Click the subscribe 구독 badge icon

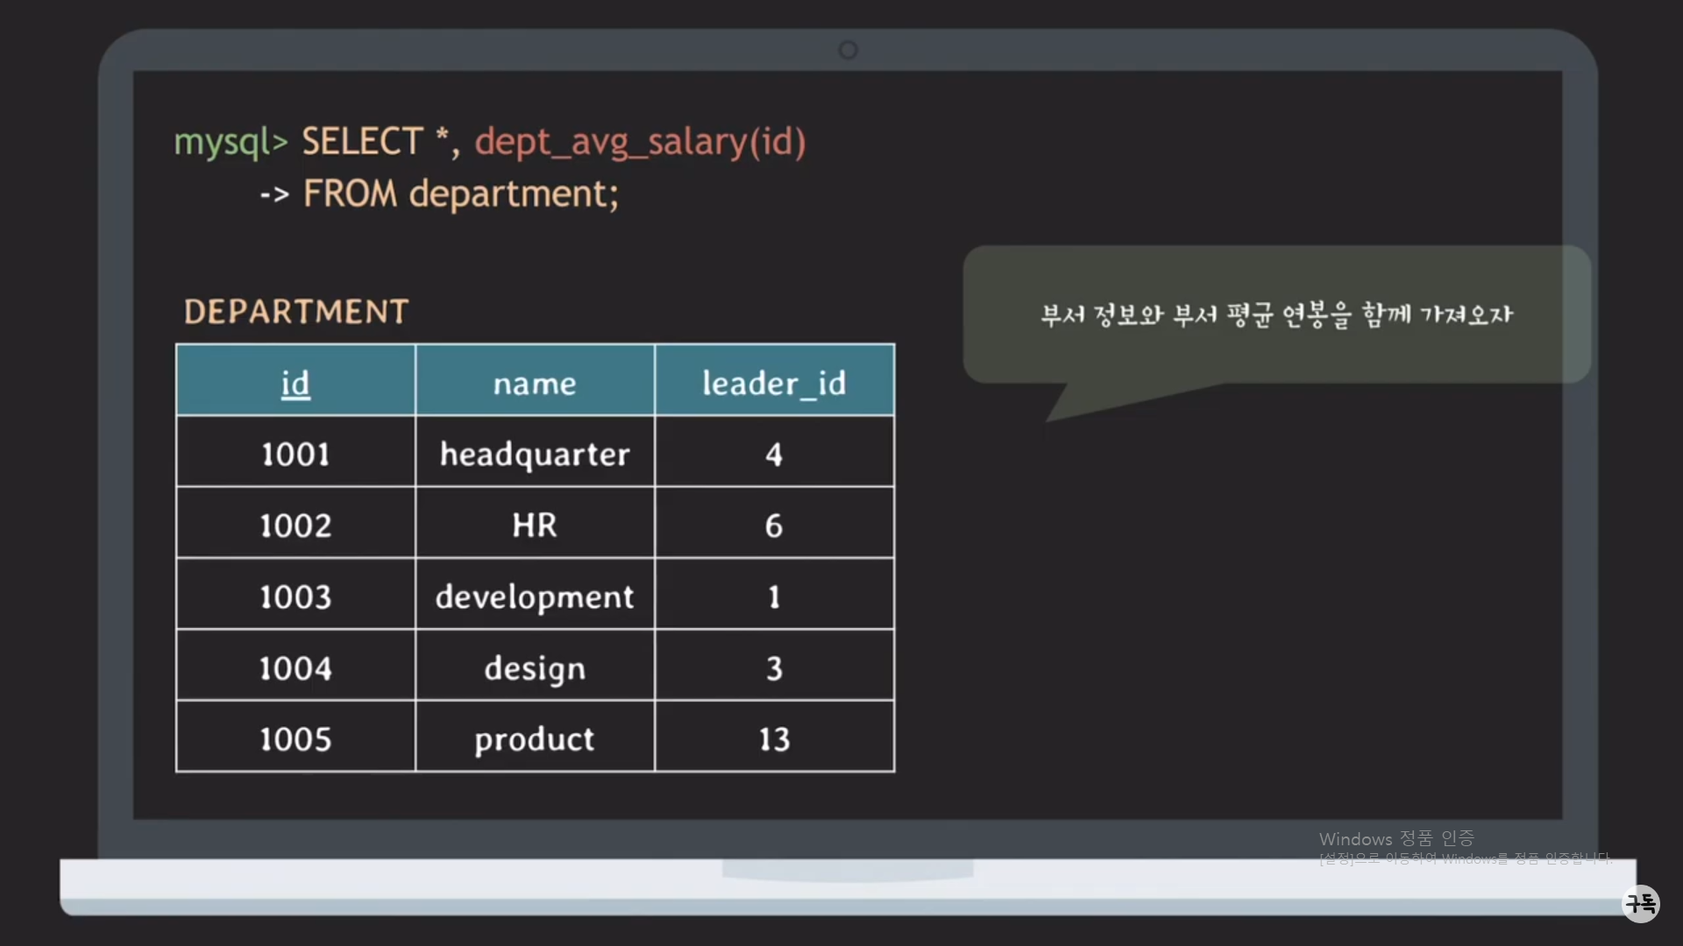pyautogui.click(x=1640, y=903)
